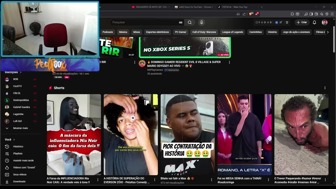
Task: Select the Call of Duty: Warzone chip
Action: click(204, 32)
